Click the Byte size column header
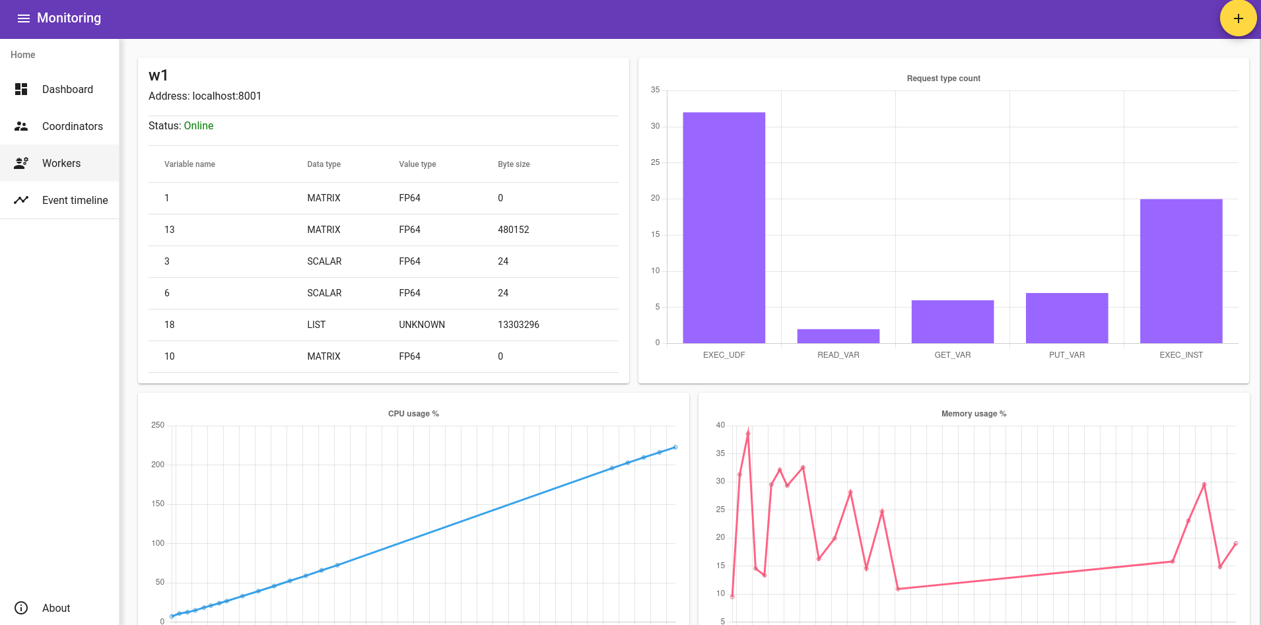This screenshot has height=625, width=1261. [x=514, y=164]
